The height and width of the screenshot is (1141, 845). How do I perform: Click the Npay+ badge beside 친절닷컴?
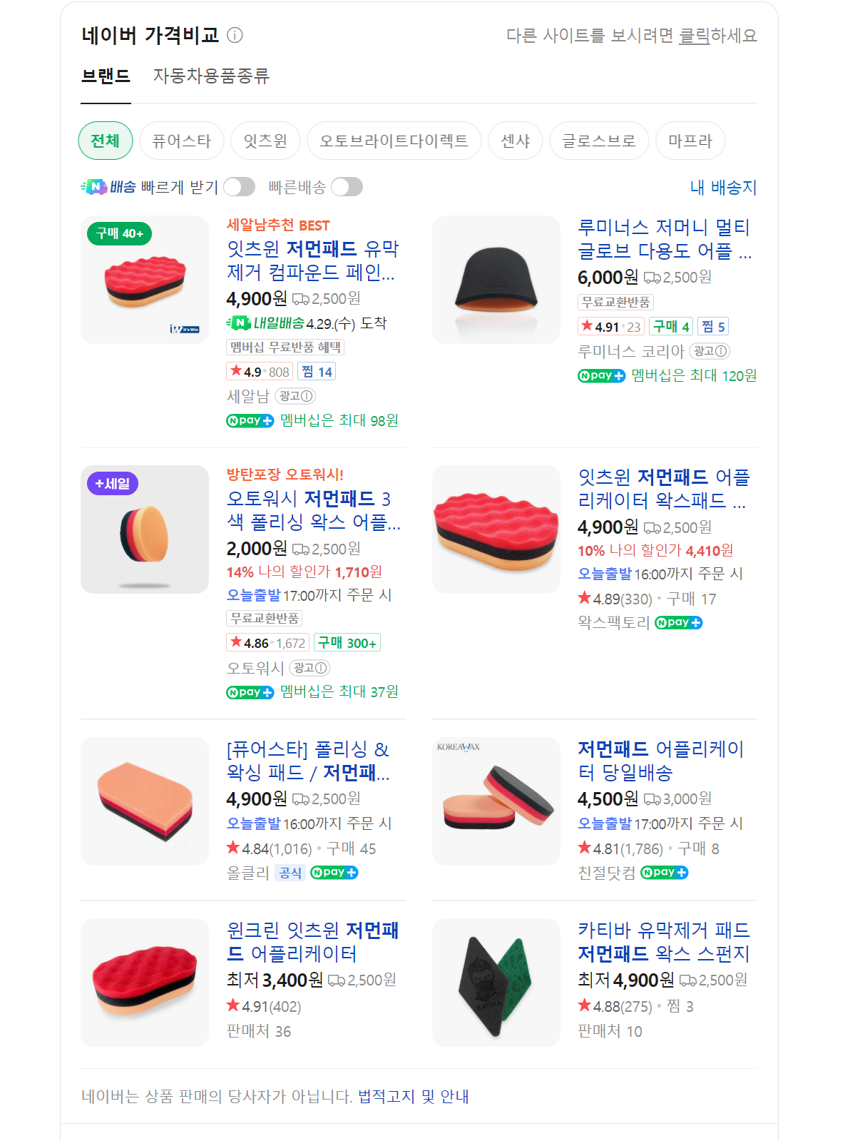664,873
